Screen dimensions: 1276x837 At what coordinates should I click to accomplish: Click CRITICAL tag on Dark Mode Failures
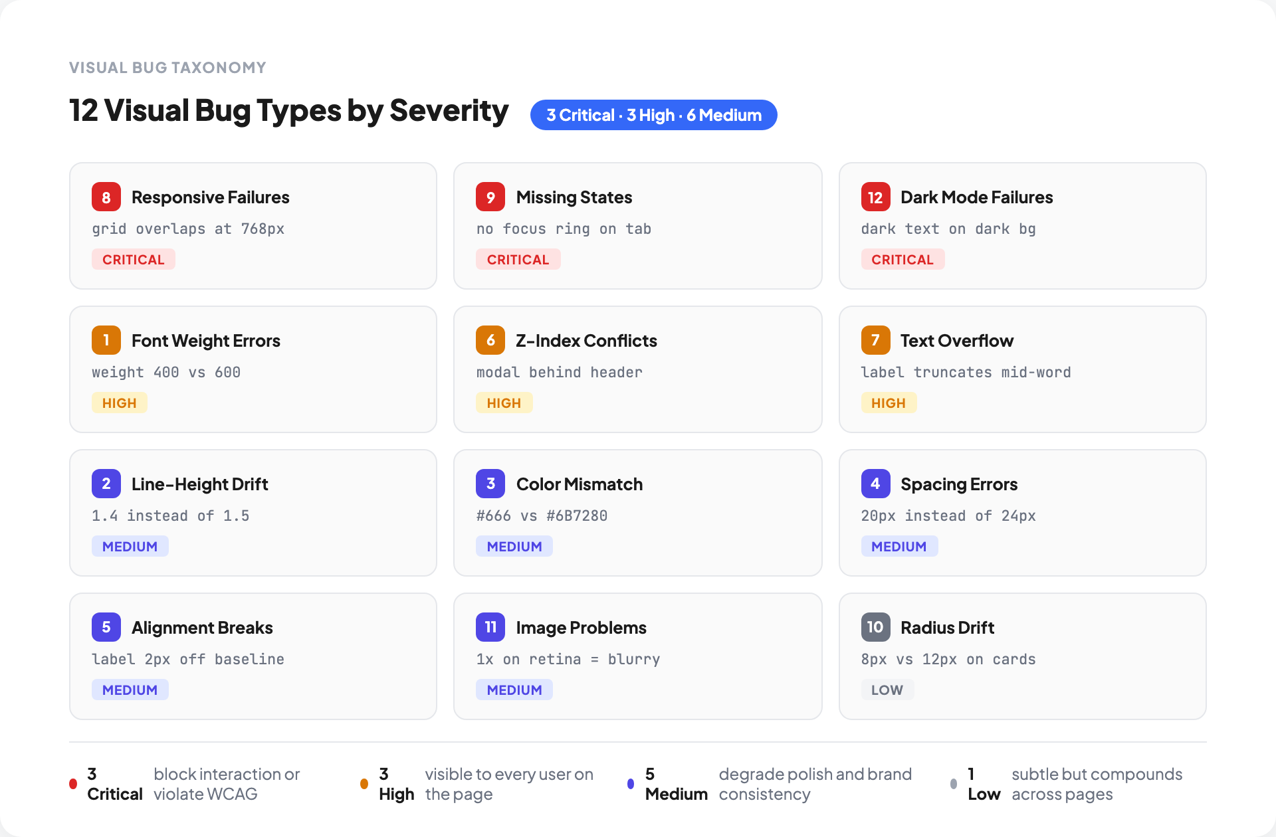point(903,259)
